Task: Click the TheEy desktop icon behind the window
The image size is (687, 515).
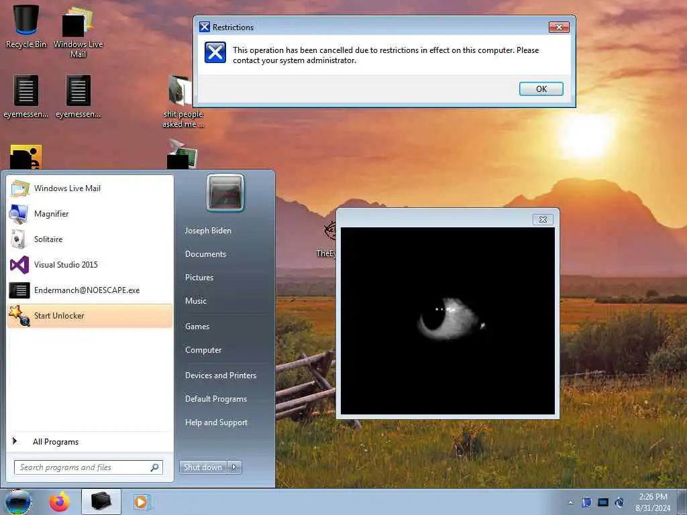Action: tap(327, 240)
